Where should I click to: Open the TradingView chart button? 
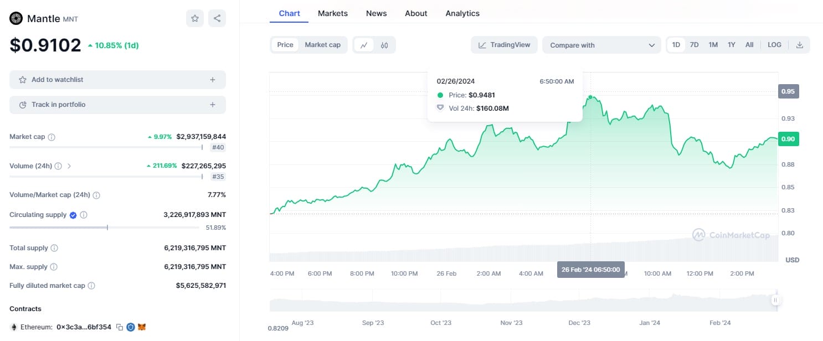click(504, 45)
